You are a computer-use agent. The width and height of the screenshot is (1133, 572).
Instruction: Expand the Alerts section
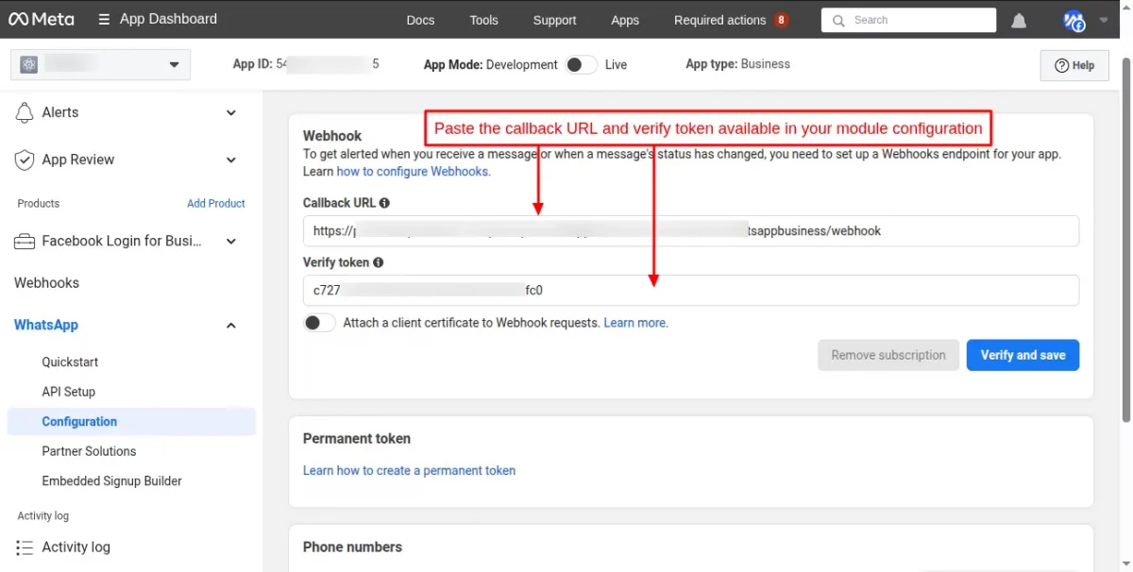click(231, 112)
